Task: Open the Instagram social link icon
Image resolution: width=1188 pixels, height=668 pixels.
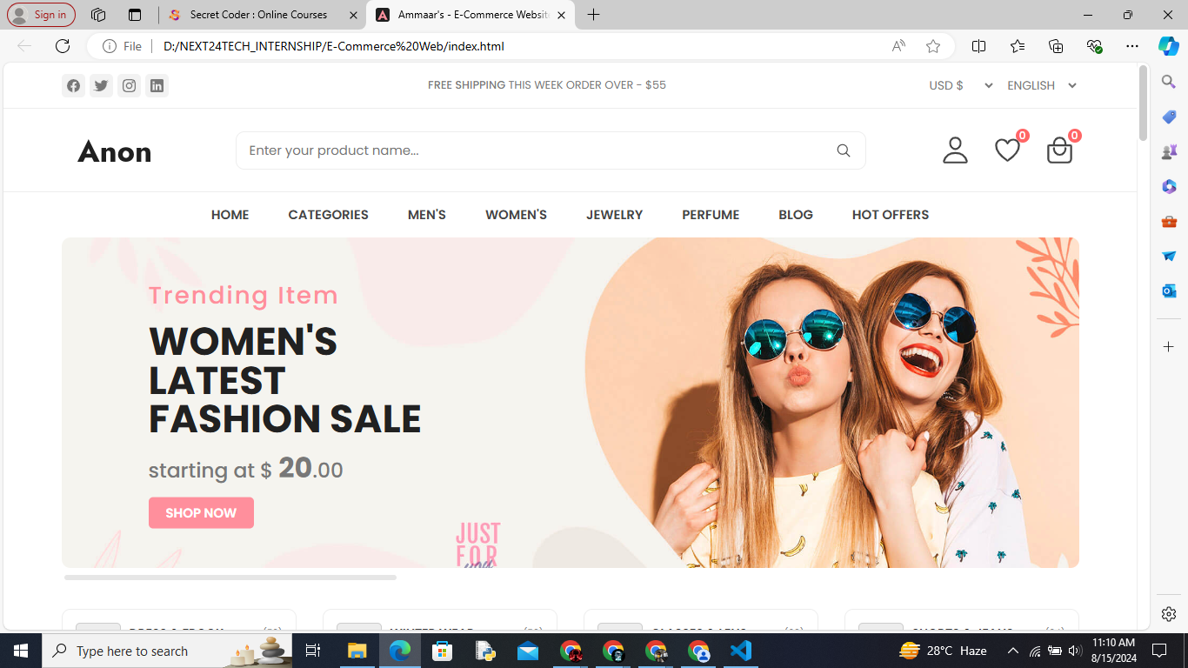Action: [129, 85]
